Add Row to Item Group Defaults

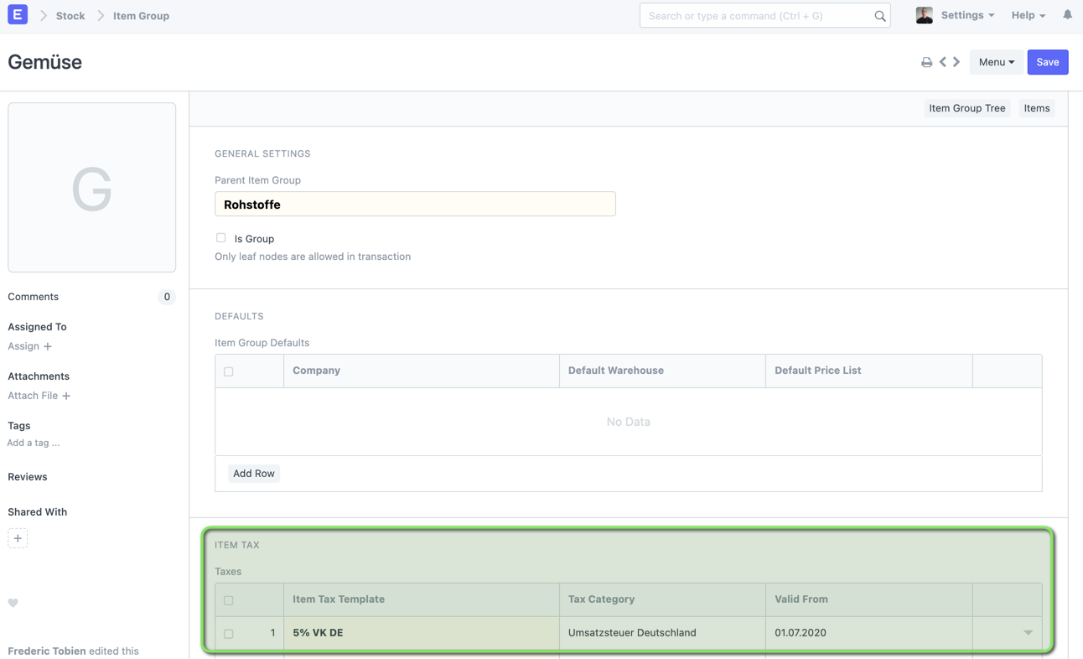click(x=254, y=474)
